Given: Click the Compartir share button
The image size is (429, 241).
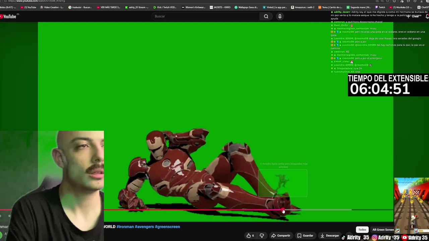Looking at the screenshot, I should tap(281, 236).
